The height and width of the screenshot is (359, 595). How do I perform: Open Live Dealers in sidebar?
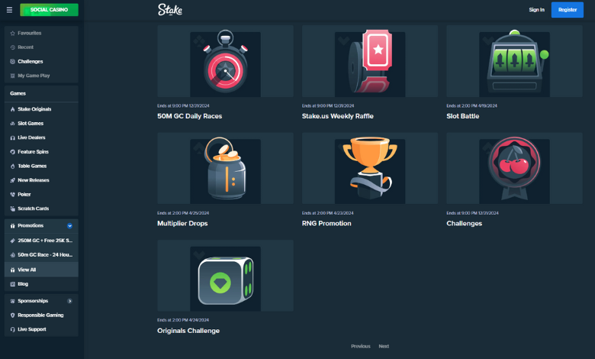click(32, 137)
